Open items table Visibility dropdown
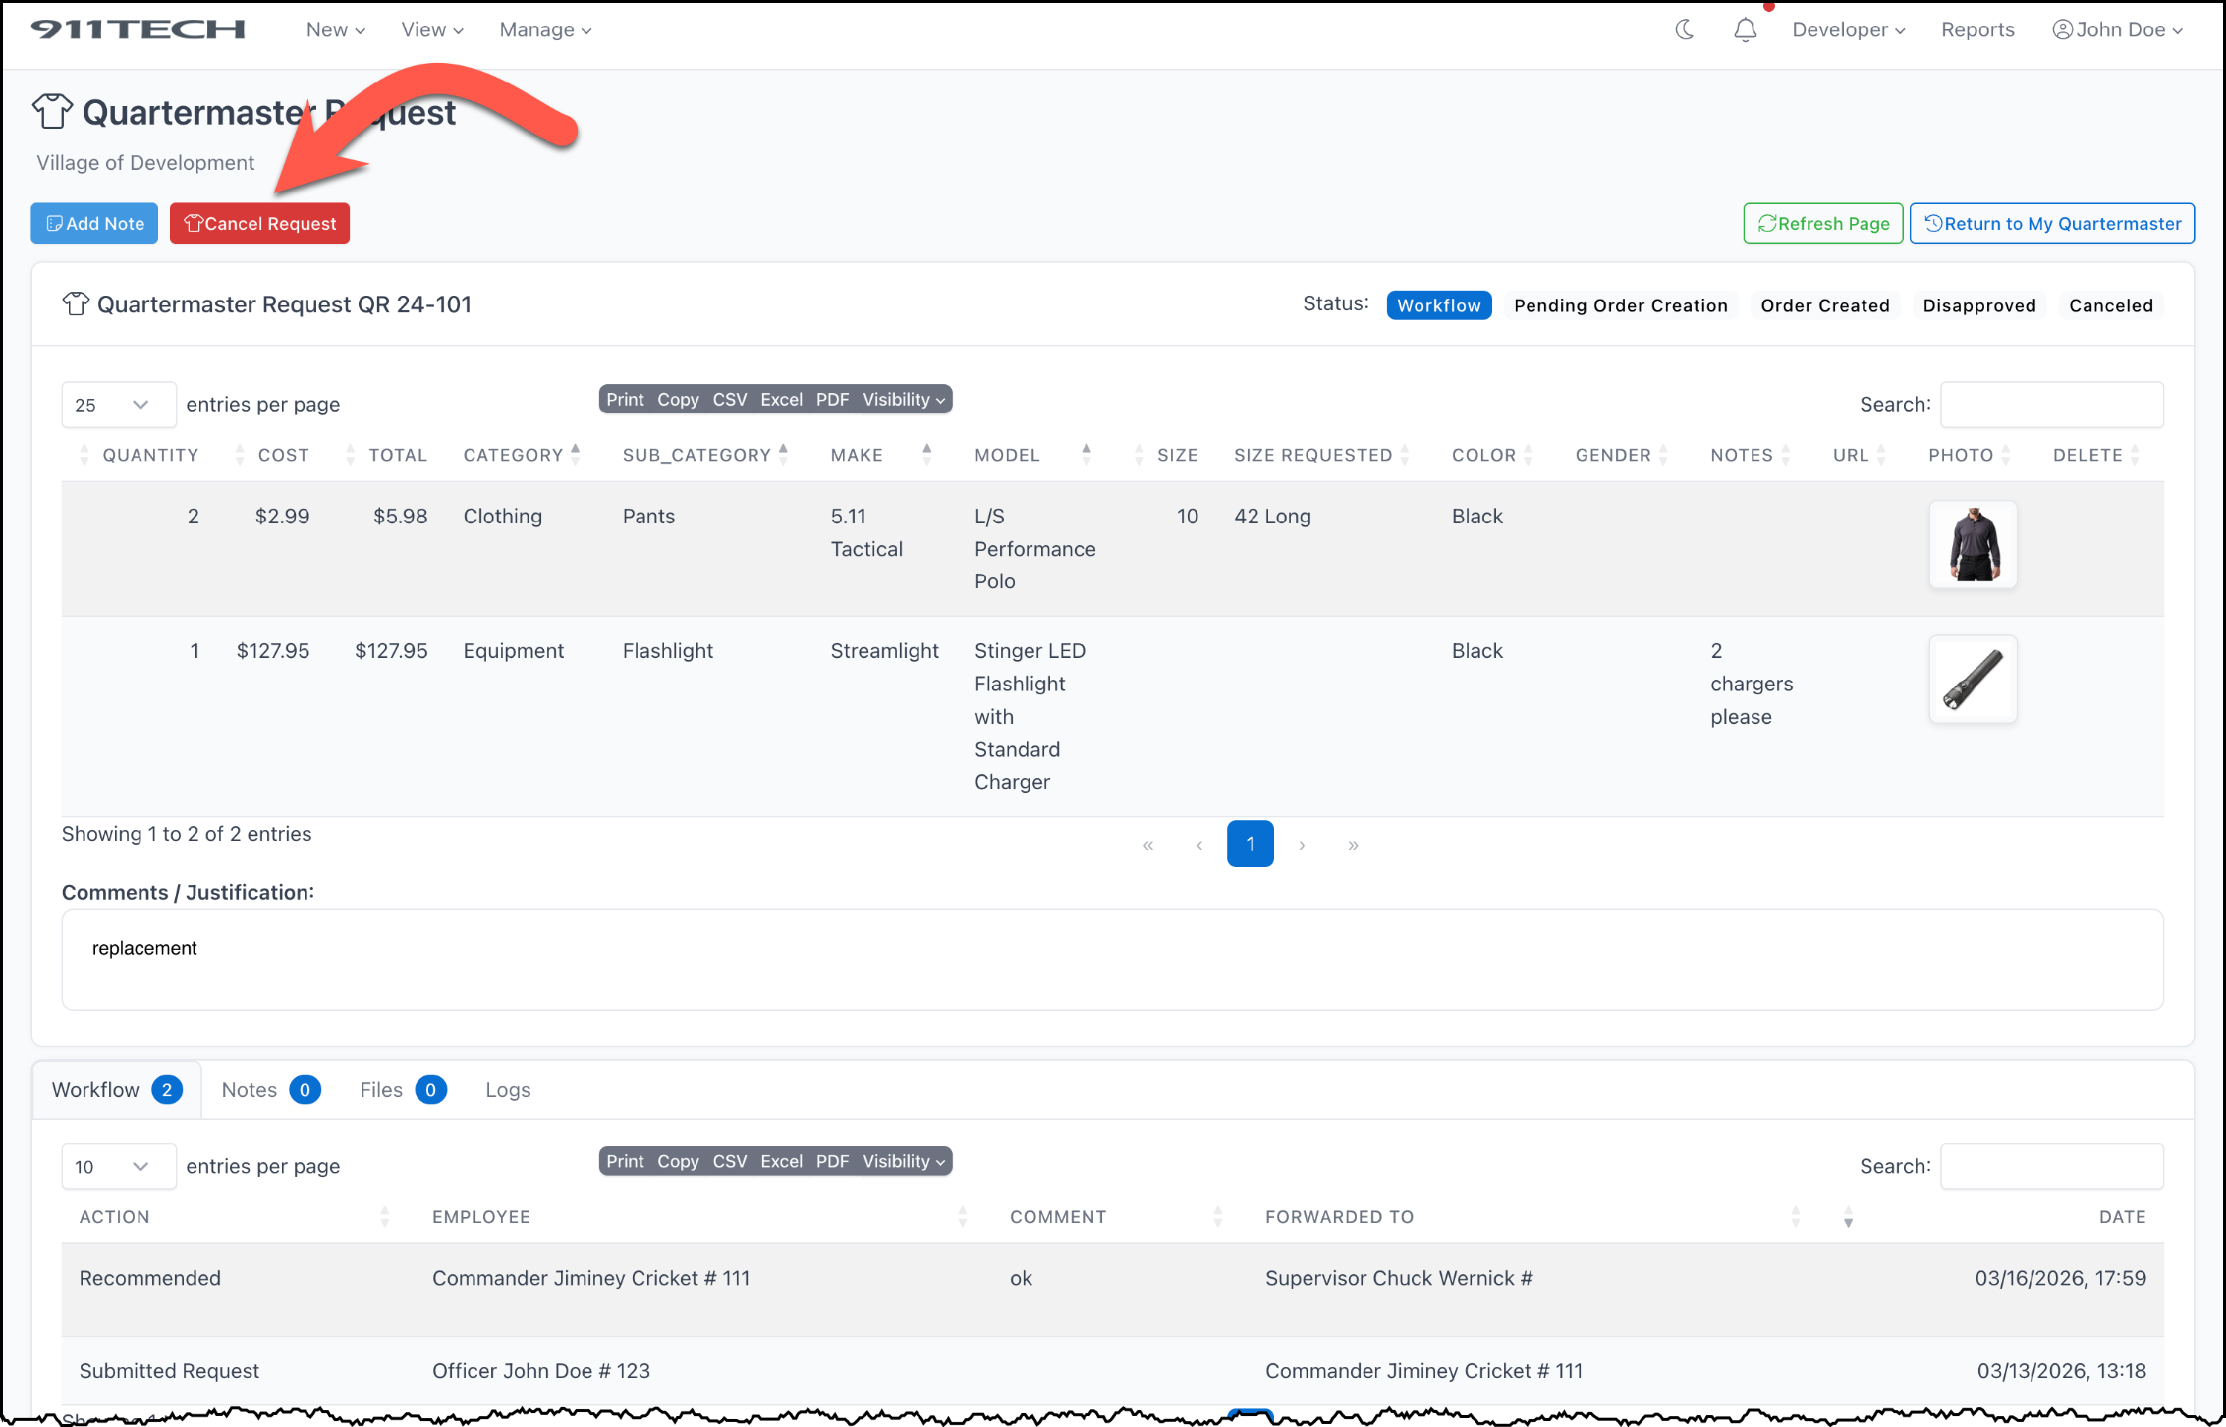The height and width of the screenshot is (1427, 2226). (x=902, y=399)
